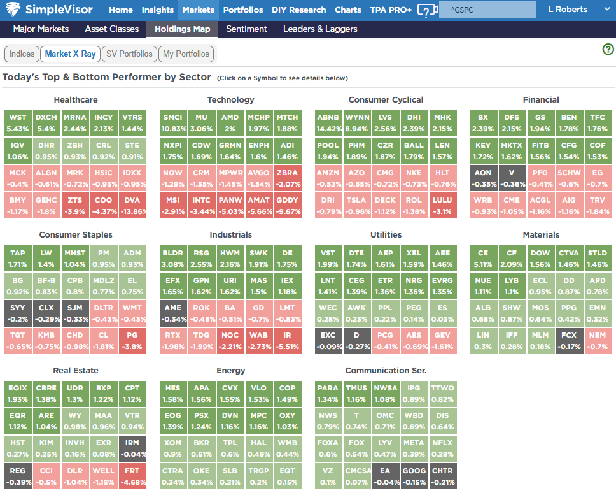The image size is (616, 493).
Task: Click the FRT tile in Real Estate
Action: 132,476
